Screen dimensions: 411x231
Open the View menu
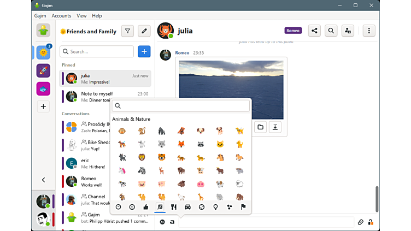click(x=81, y=16)
